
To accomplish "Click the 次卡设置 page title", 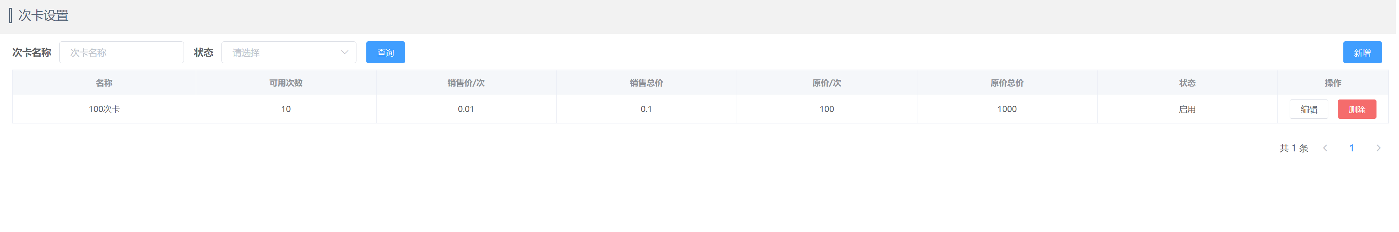I will tap(43, 16).
